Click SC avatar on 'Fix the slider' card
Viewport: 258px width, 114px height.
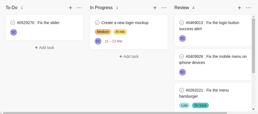pos(14,32)
